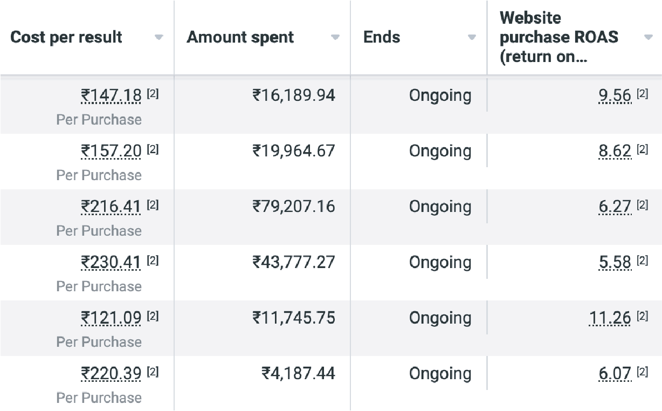Click the 6.27 ROAS value
Screen dimensions: 662x411
615,207
